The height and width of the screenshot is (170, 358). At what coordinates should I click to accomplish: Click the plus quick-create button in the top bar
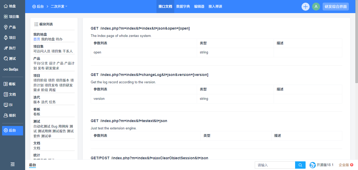point(306,7)
